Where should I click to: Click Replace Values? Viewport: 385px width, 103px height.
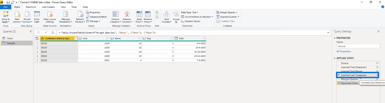pos(191,21)
